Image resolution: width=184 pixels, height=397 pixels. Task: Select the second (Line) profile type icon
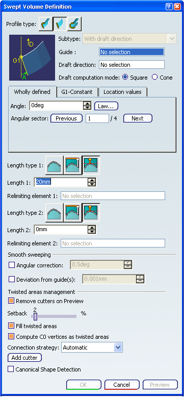(x=60, y=24)
